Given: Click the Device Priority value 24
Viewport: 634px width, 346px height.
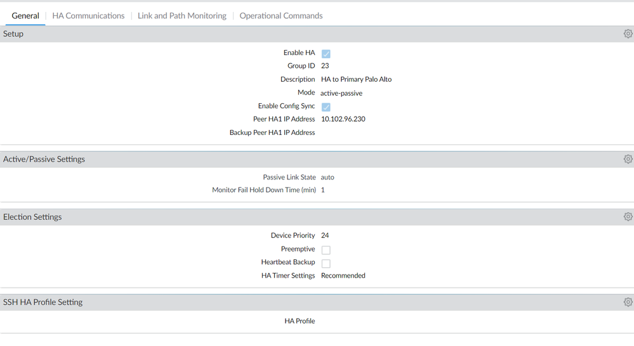Looking at the screenshot, I should pyautogui.click(x=325, y=236).
